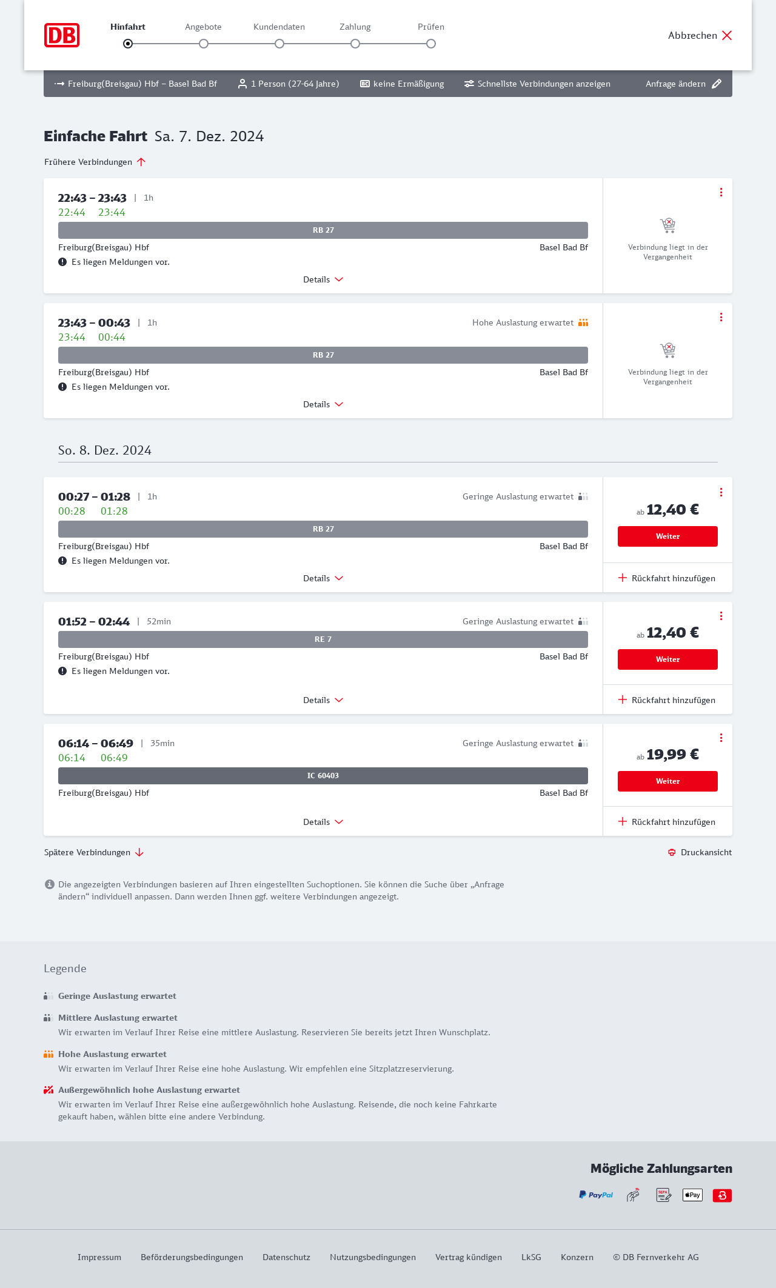This screenshot has width=776, height=1288.
Task: Click the Druckansicht printer icon
Action: tap(672, 852)
